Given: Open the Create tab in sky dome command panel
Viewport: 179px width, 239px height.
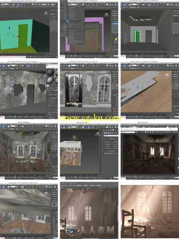Looking at the screenshot, I should click(x=52, y=190).
